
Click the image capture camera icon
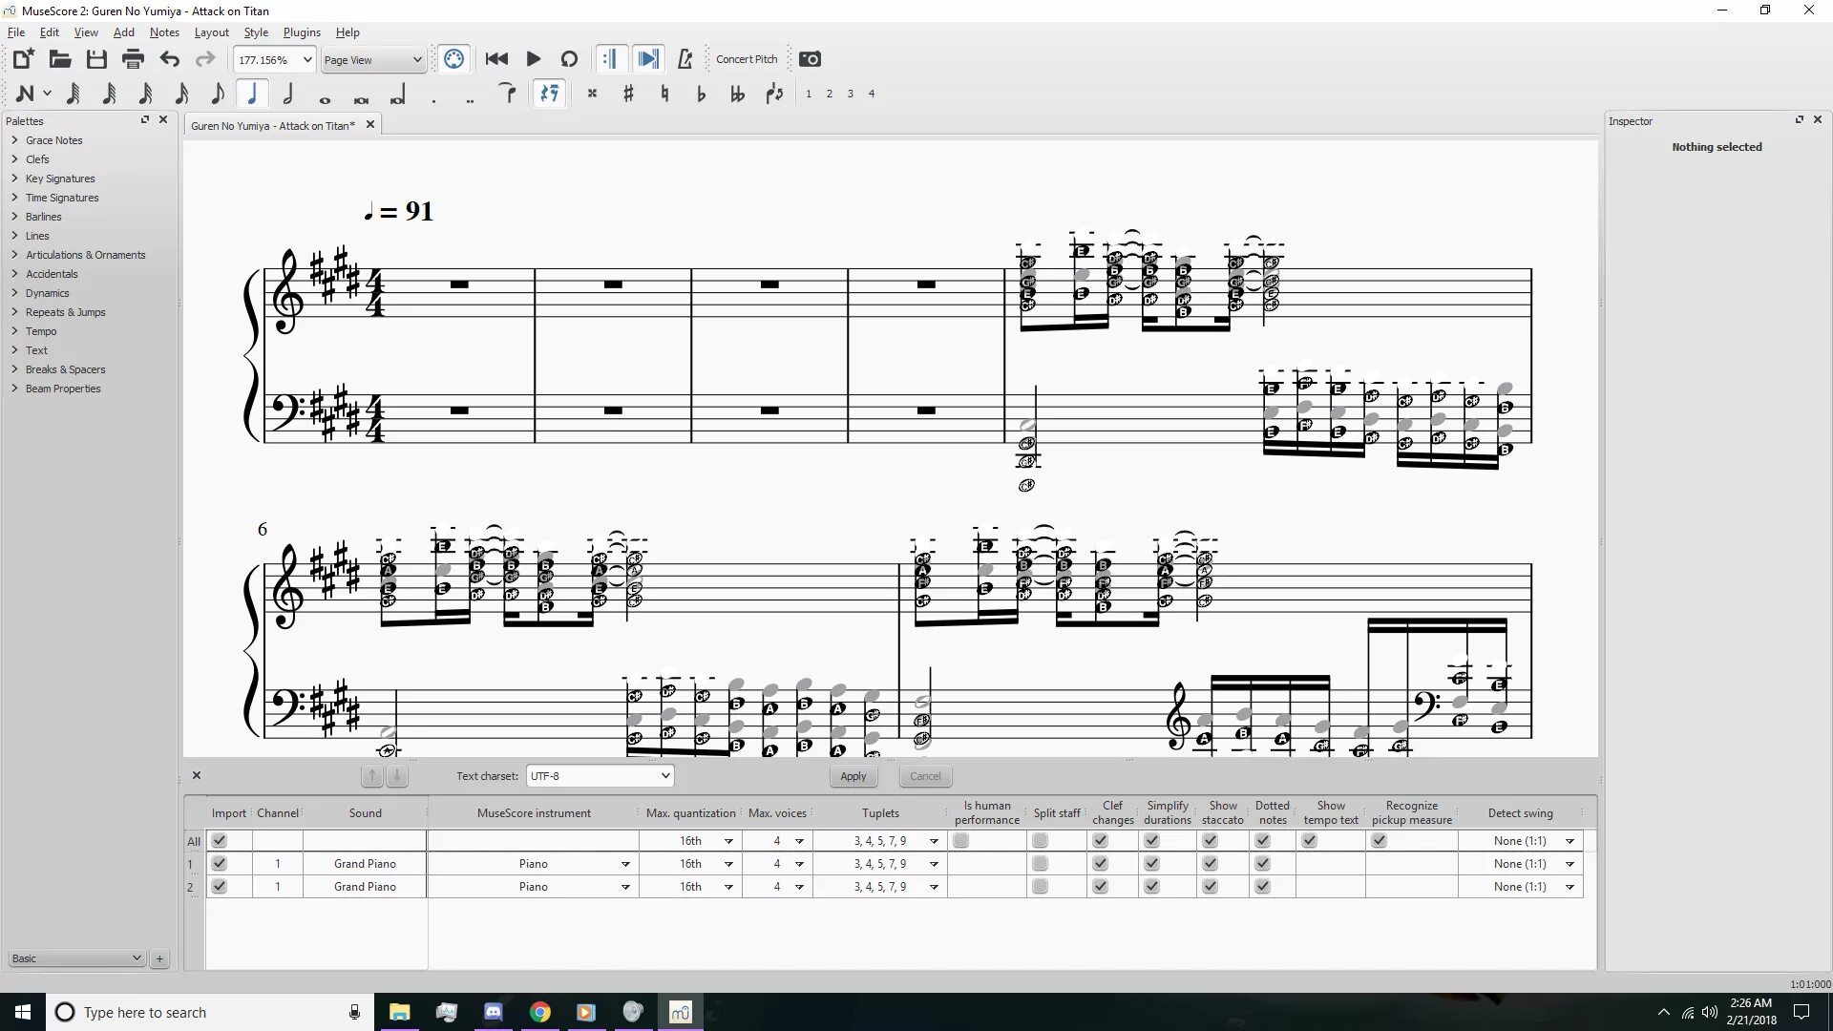pos(810,59)
